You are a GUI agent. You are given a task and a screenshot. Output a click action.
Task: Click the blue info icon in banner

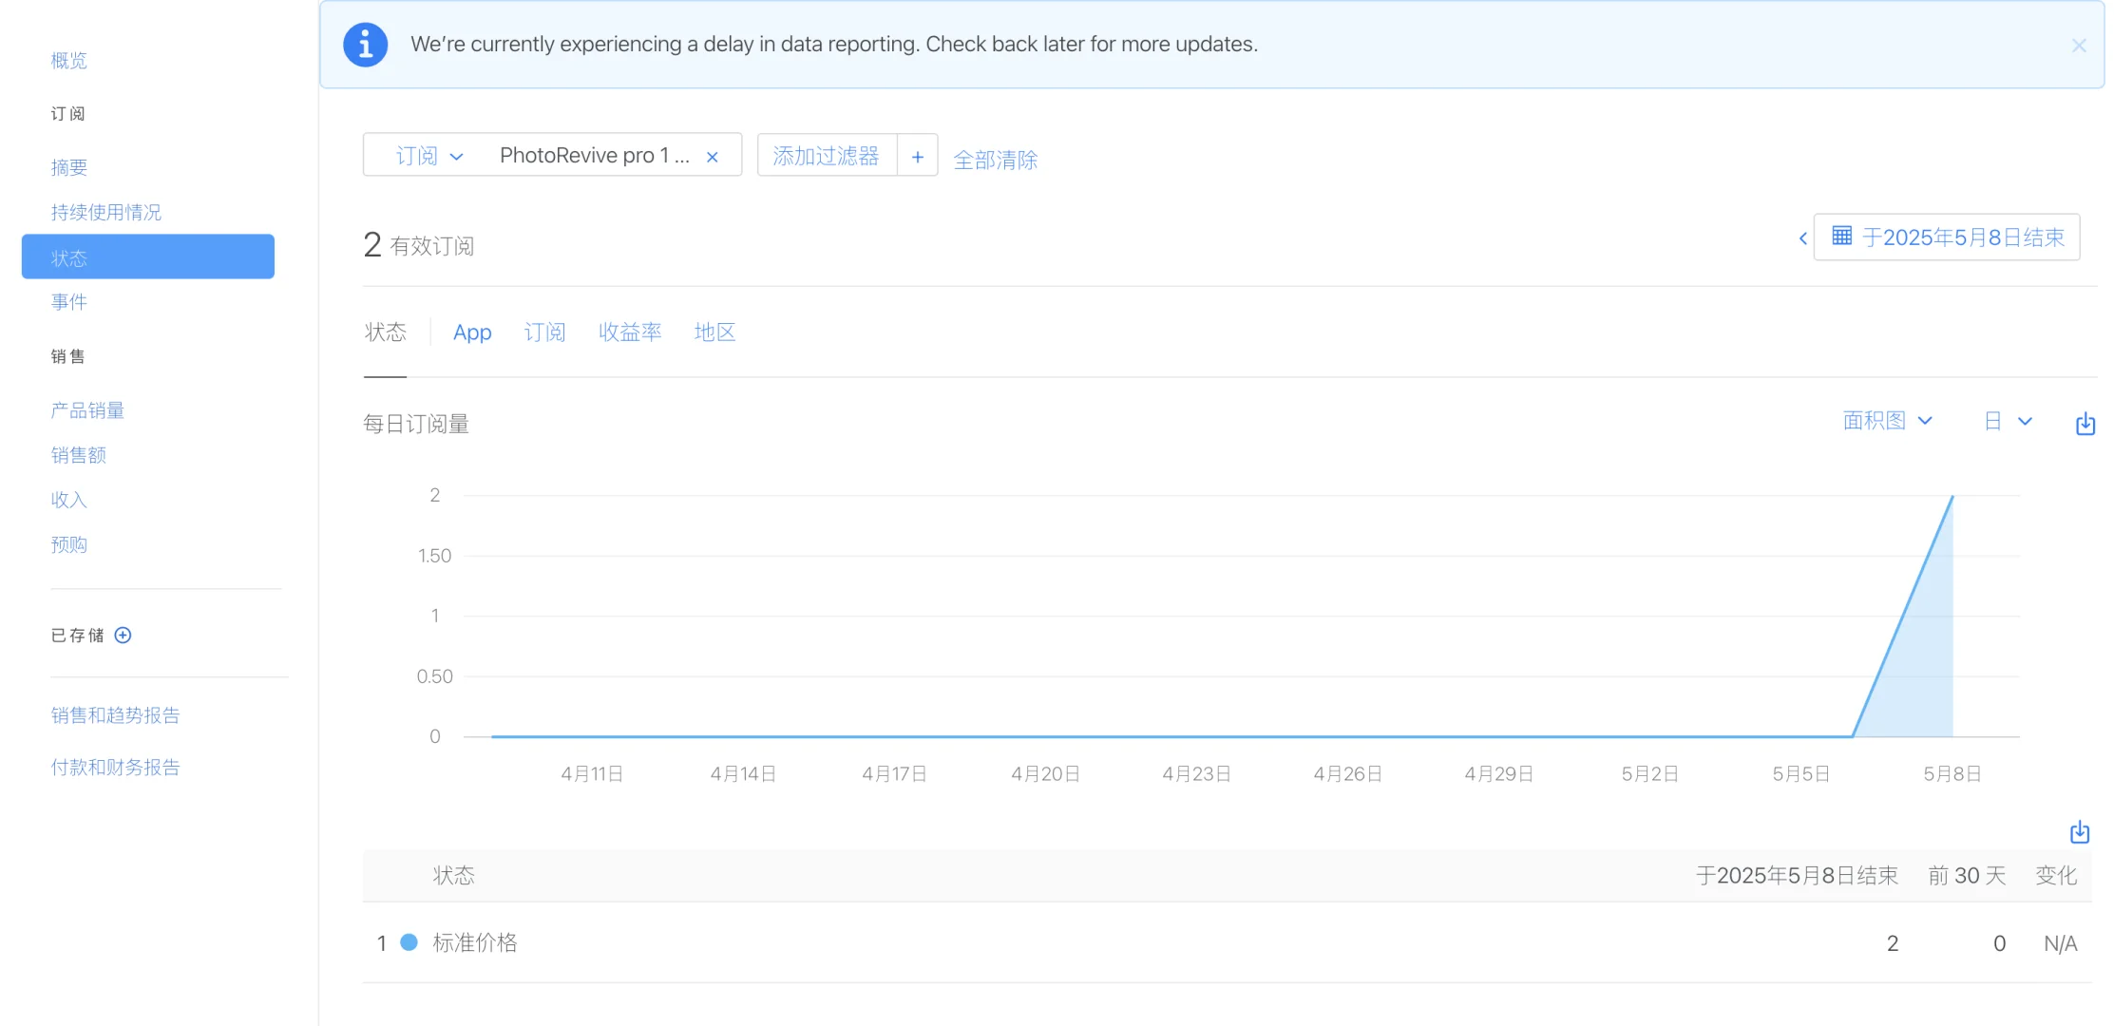point(365,45)
